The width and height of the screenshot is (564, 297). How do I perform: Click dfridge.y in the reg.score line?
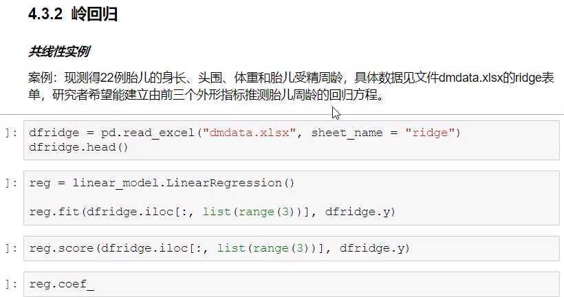point(374,248)
